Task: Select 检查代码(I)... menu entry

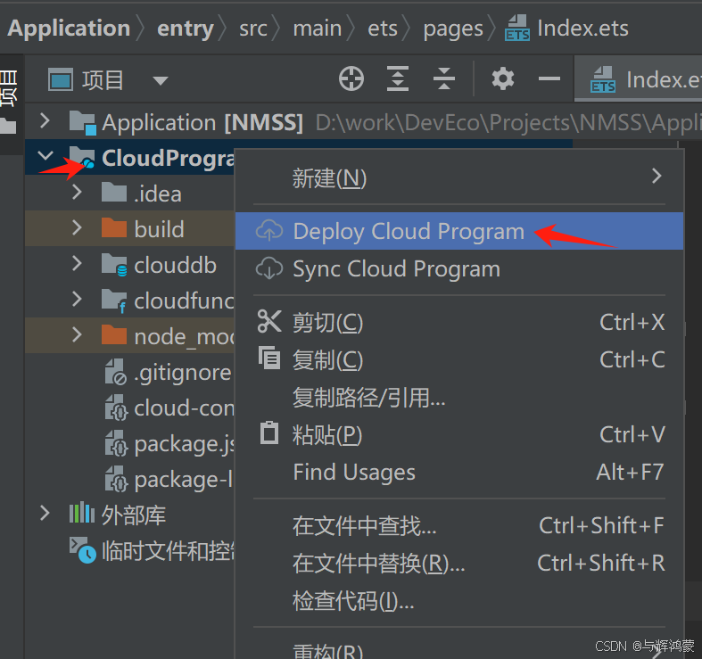Action: click(459, 601)
